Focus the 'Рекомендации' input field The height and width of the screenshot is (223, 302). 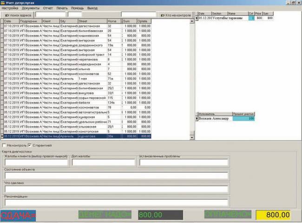117,203
